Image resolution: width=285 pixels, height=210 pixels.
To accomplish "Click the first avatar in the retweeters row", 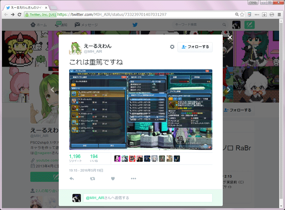I will tap(118, 159).
